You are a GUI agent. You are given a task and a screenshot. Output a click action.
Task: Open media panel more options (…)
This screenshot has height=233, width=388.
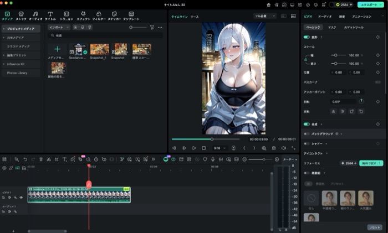pyautogui.click(x=160, y=28)
